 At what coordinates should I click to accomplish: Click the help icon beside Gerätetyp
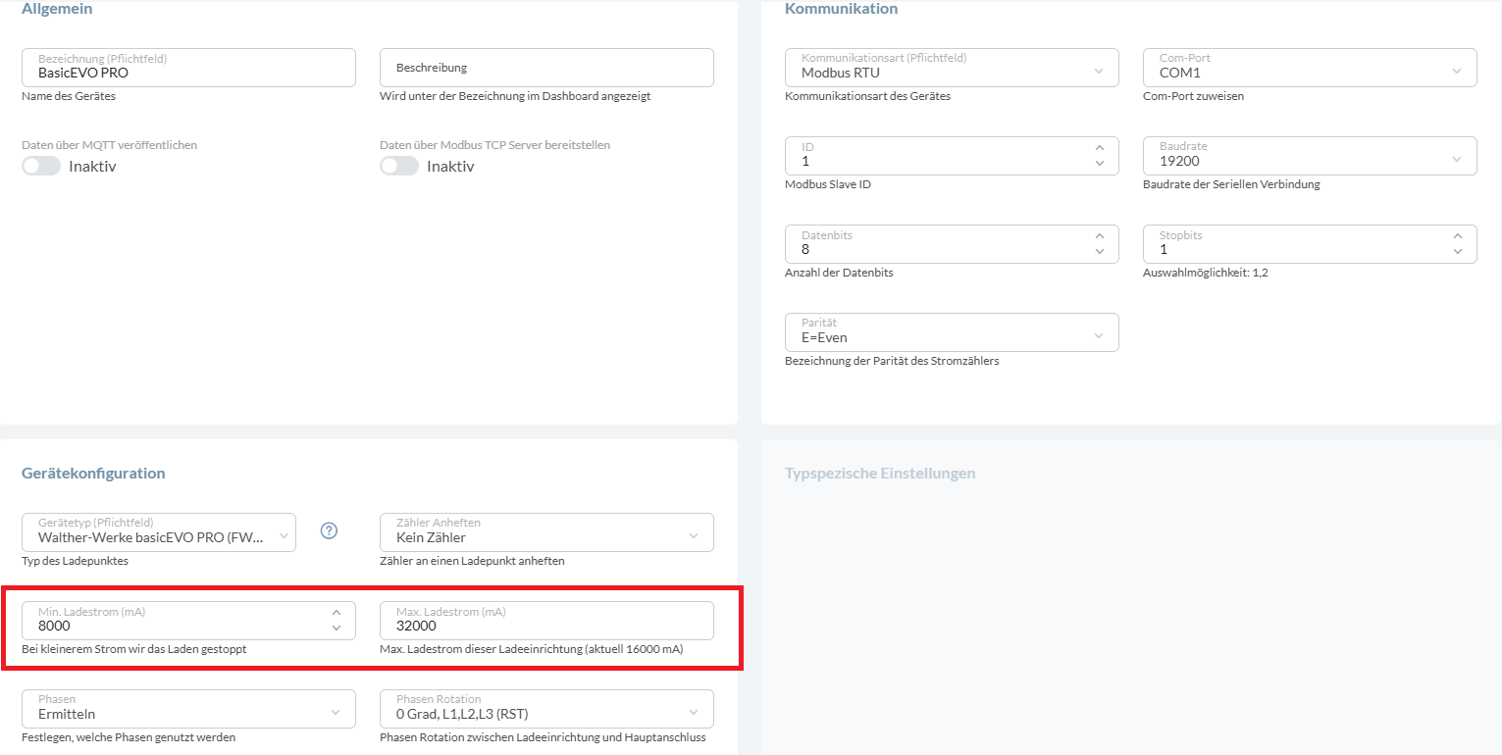point(330,530)
